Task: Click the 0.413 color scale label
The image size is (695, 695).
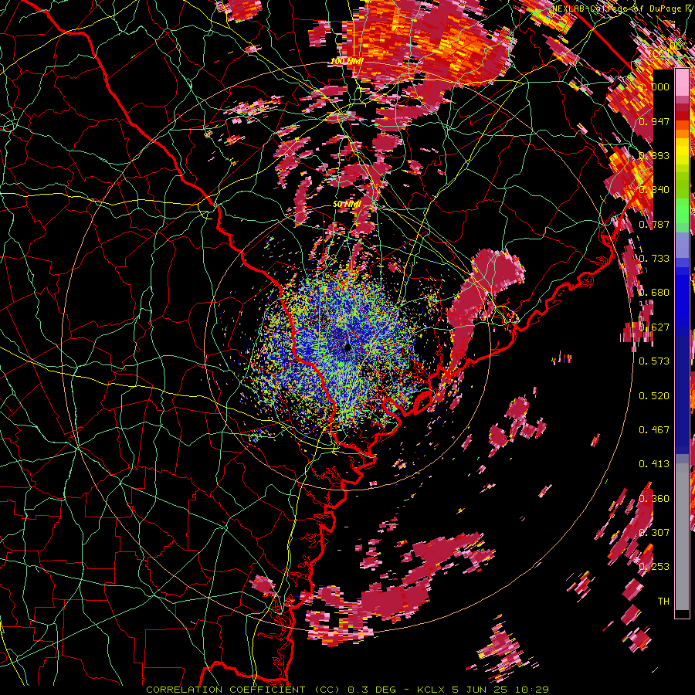Action: [654, 463]
